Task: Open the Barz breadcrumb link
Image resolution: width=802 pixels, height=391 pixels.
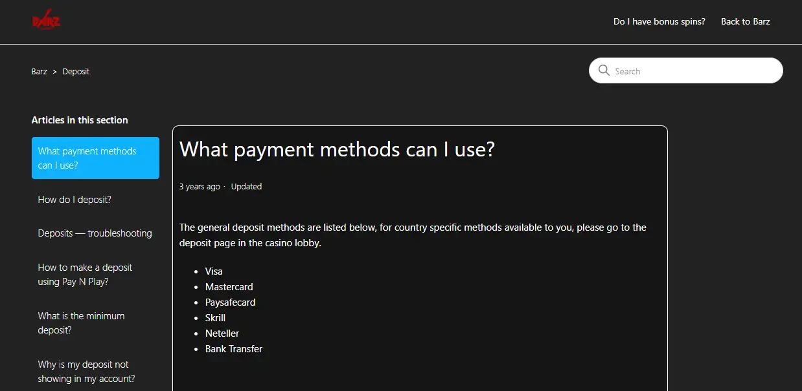Action: pos(39,71)
